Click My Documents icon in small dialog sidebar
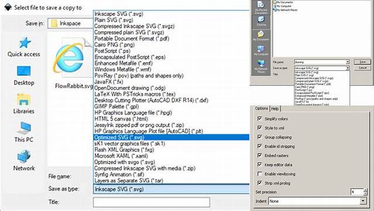 [x=261, y=35]
